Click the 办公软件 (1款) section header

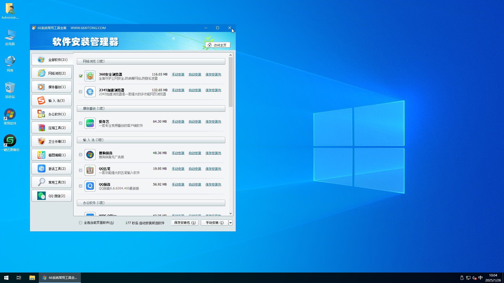tap(151, 203)
